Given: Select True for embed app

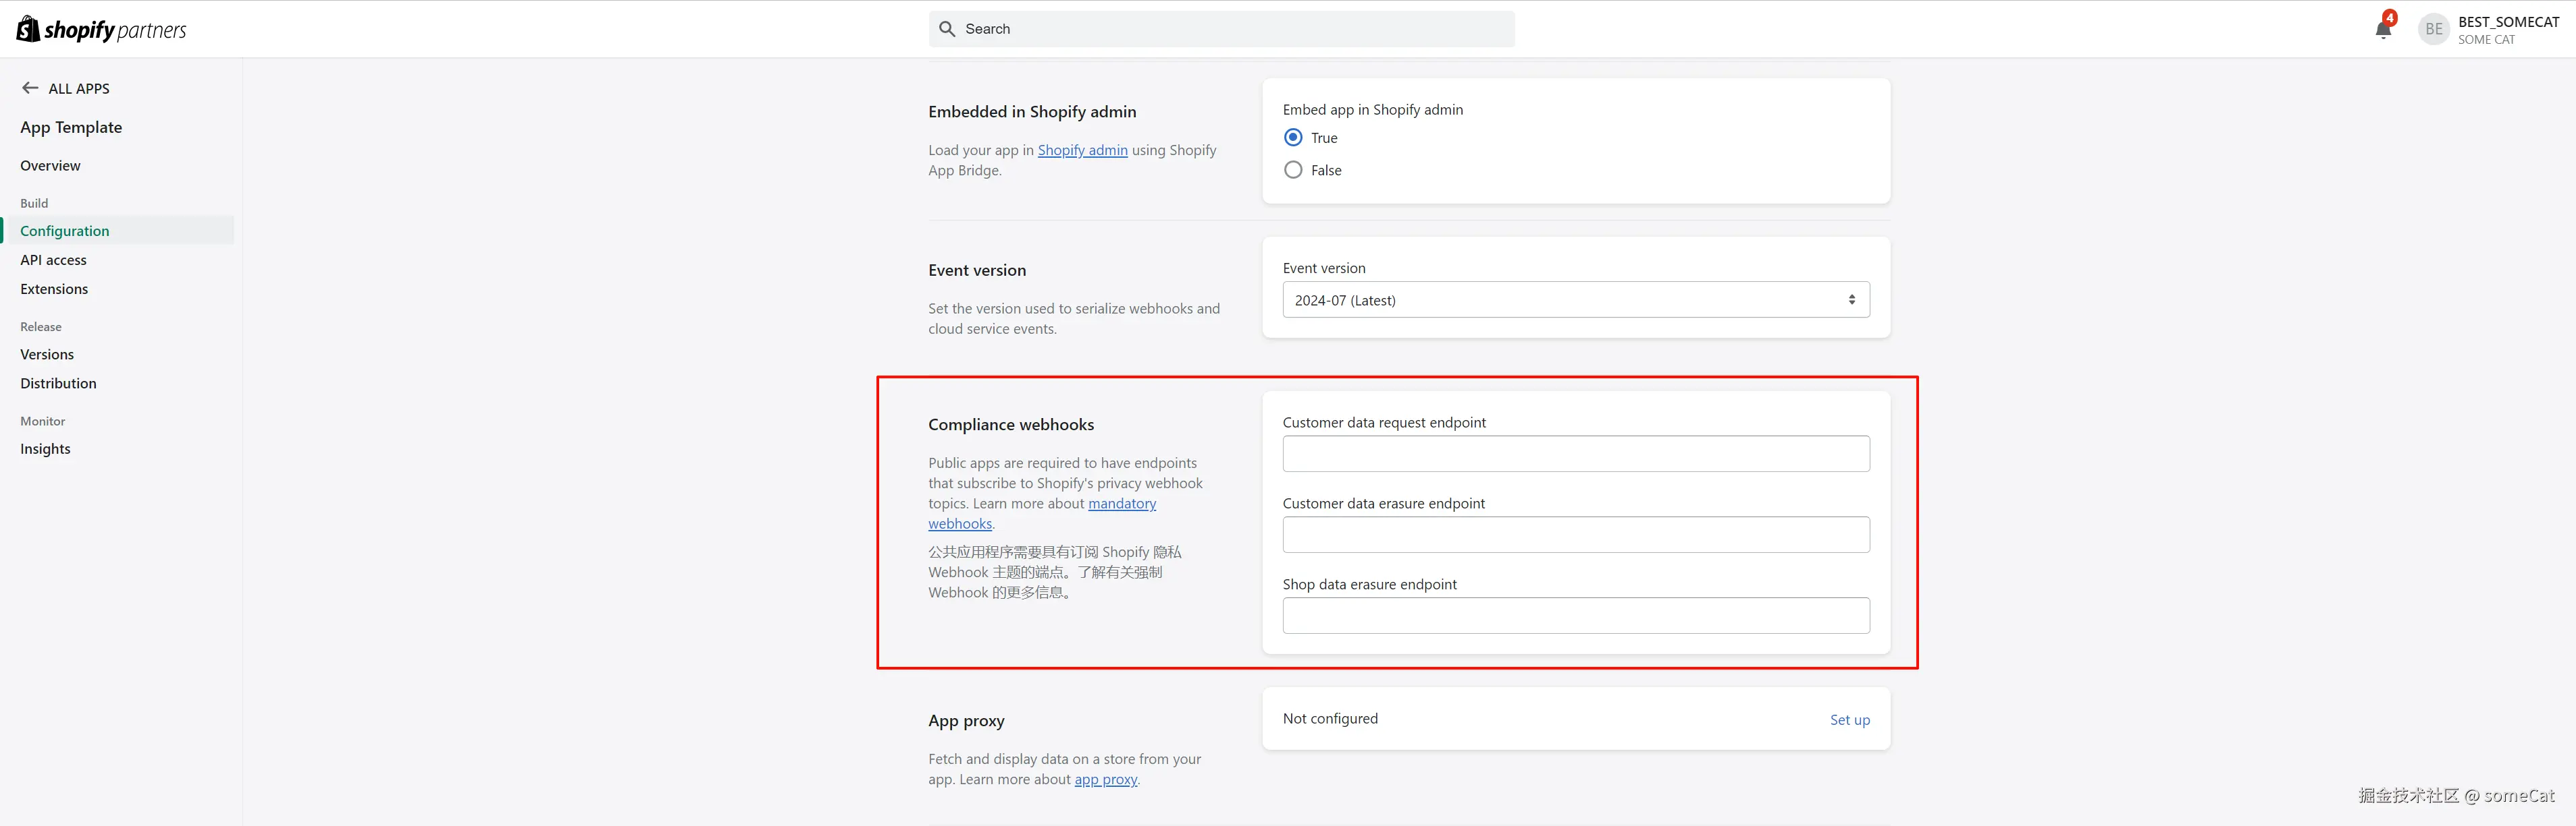Looking at the screenshot, I should 1293,138.
